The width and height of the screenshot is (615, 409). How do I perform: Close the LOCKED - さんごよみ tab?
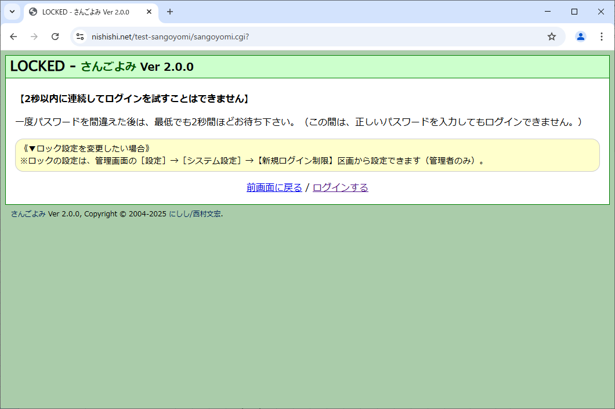tap(149, 12)
